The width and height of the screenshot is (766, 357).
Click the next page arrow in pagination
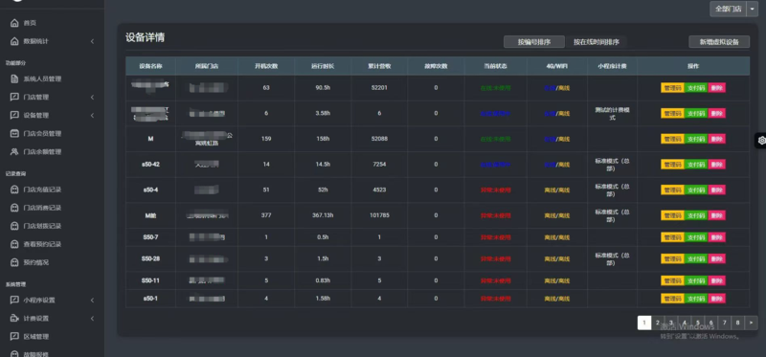tap(751, 323)
